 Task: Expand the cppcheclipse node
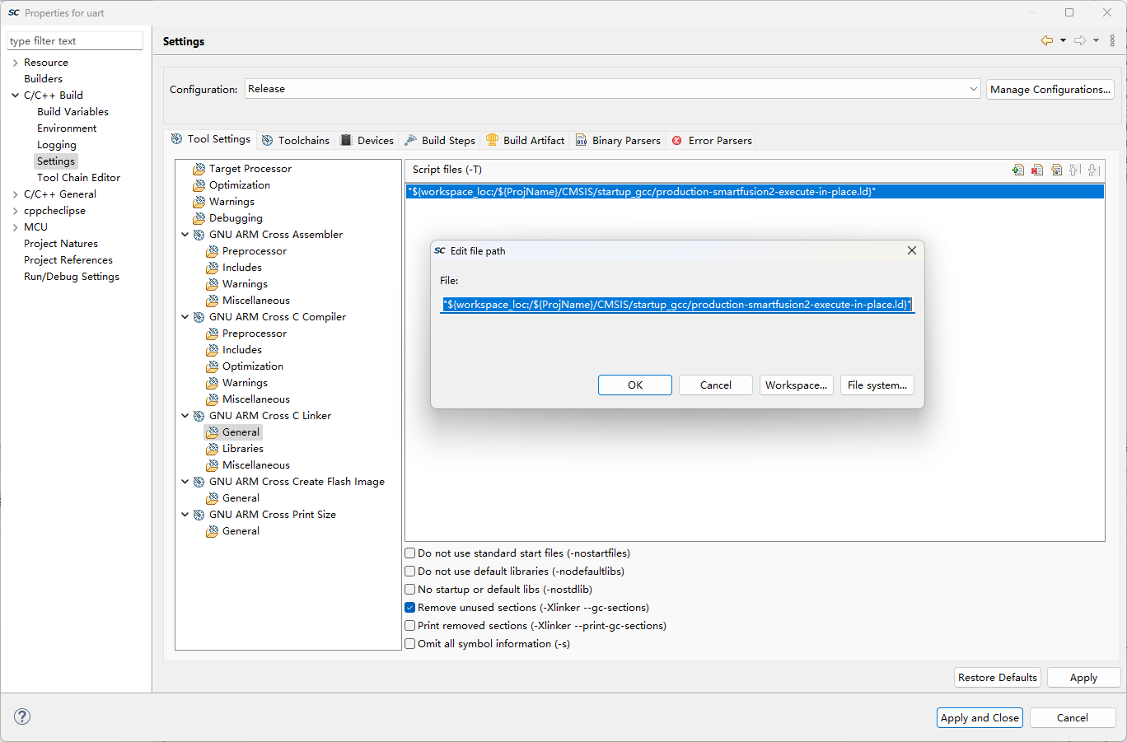point(15,211)
